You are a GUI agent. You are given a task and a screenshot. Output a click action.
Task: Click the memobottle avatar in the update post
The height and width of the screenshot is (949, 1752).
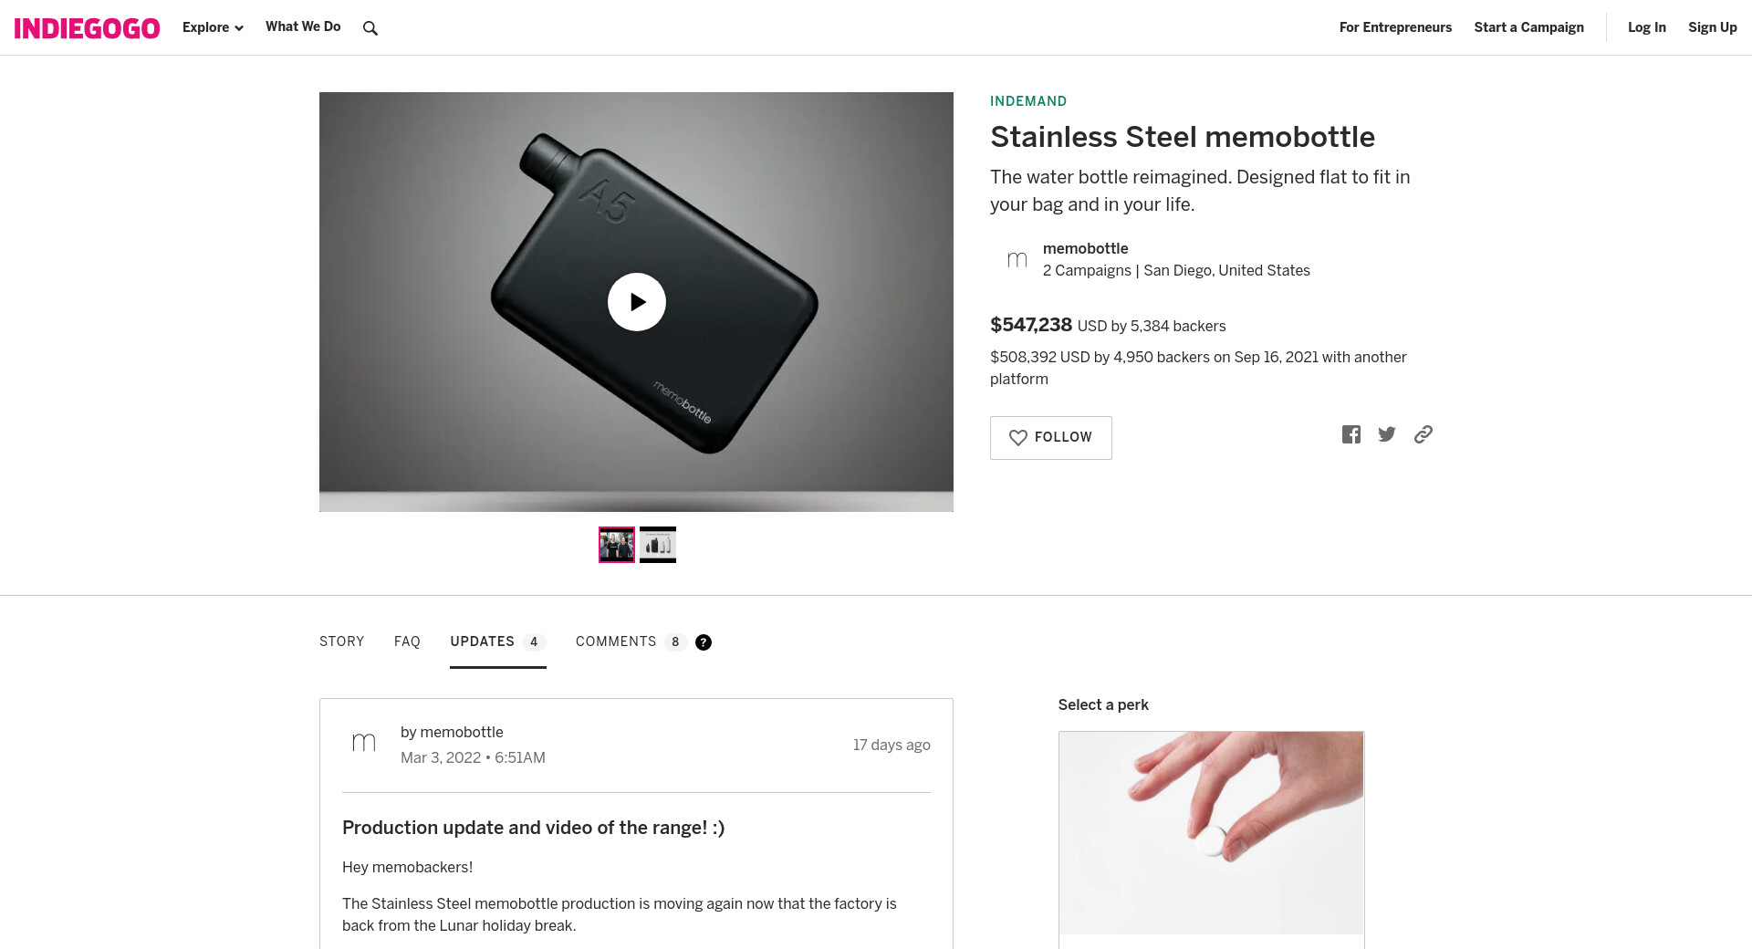click(x=364, y=744)
